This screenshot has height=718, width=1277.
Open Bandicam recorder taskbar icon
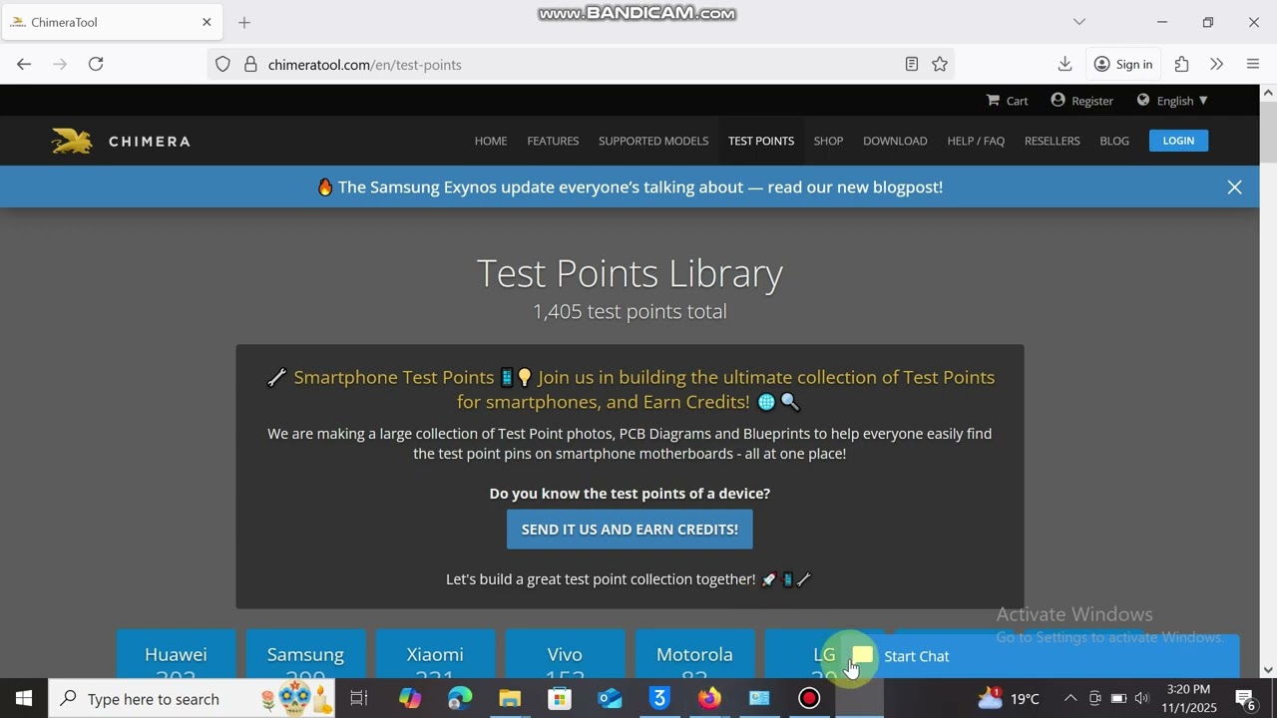click(x=809, y=698)
